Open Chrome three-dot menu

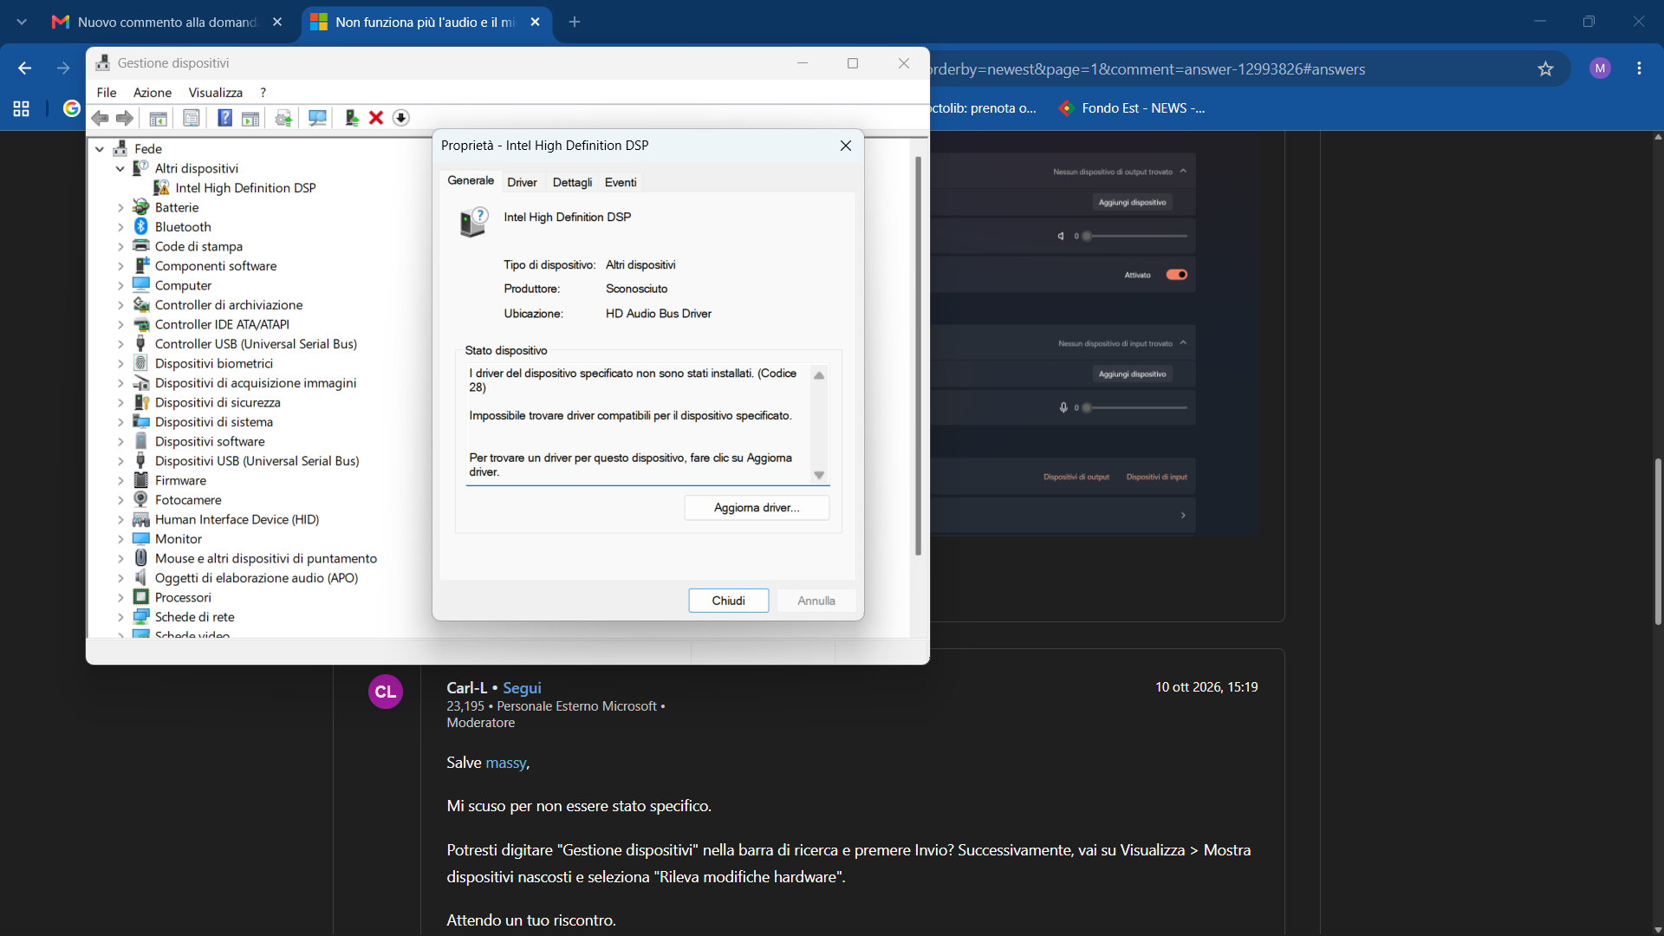coord(1639,68)
